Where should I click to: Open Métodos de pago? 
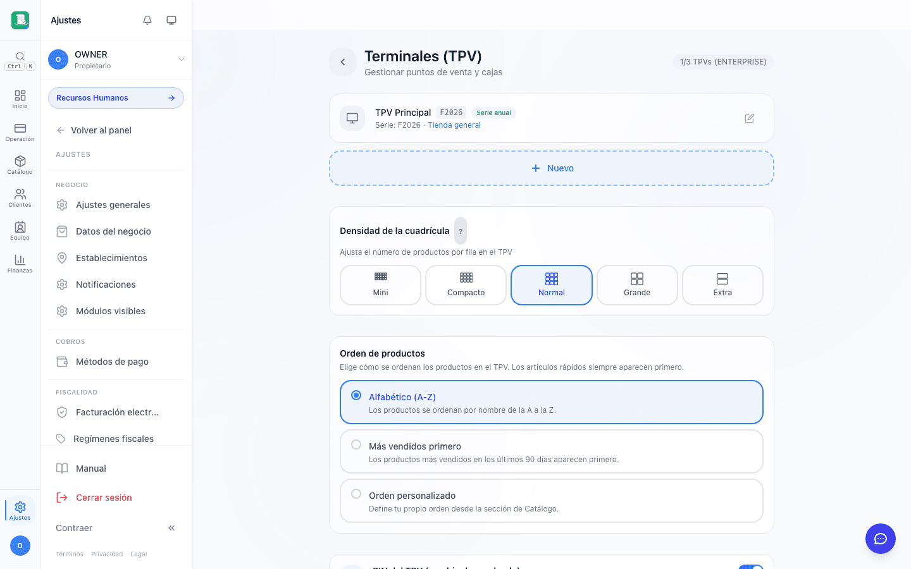point(116,362)
